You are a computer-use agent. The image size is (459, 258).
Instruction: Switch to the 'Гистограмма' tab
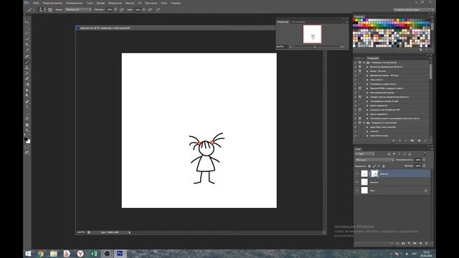click(298, 22)
